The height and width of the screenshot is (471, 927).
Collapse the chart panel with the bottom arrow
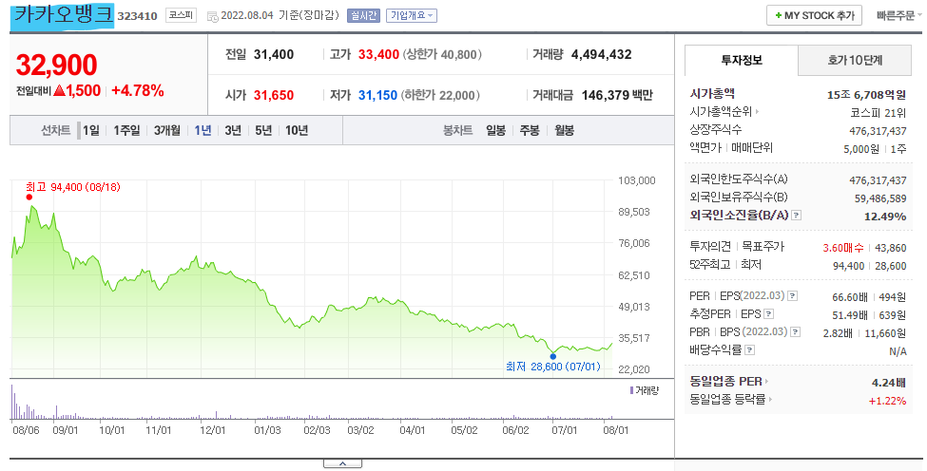342,464
